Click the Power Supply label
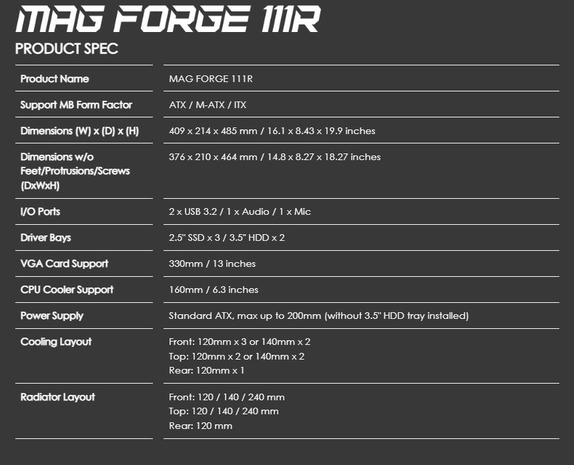The image size is (574, 465). click(x=52, y=316)
